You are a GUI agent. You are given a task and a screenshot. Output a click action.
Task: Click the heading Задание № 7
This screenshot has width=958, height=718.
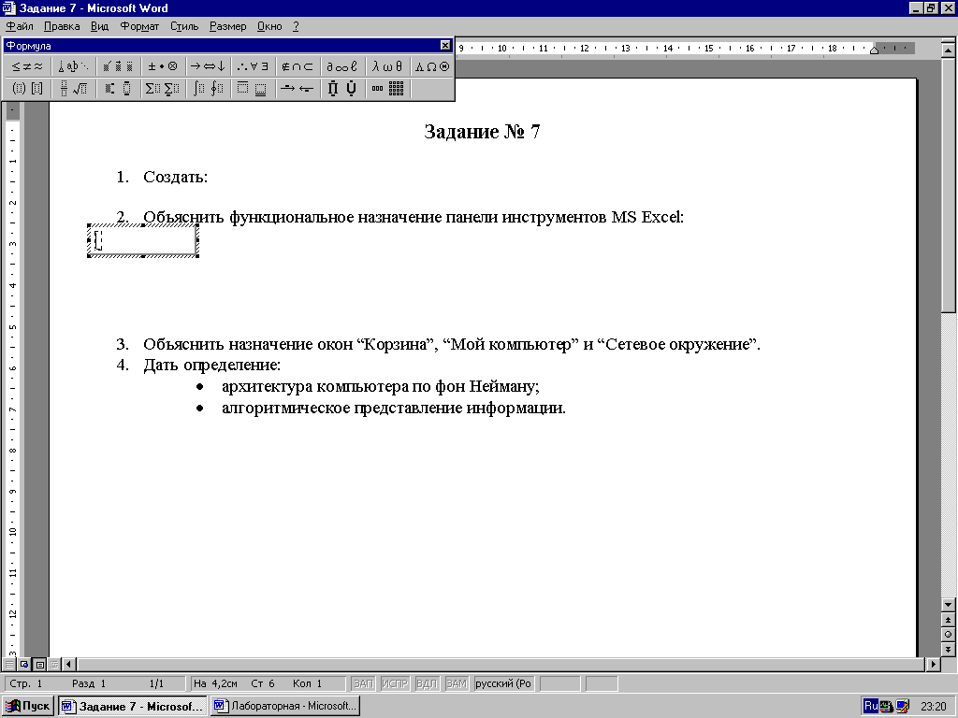[x=482, y=131]
